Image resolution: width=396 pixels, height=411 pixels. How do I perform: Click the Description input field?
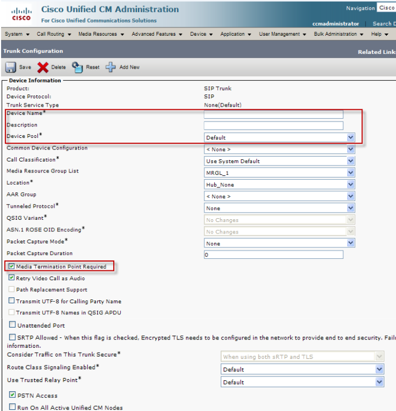[x=274, y=126]
